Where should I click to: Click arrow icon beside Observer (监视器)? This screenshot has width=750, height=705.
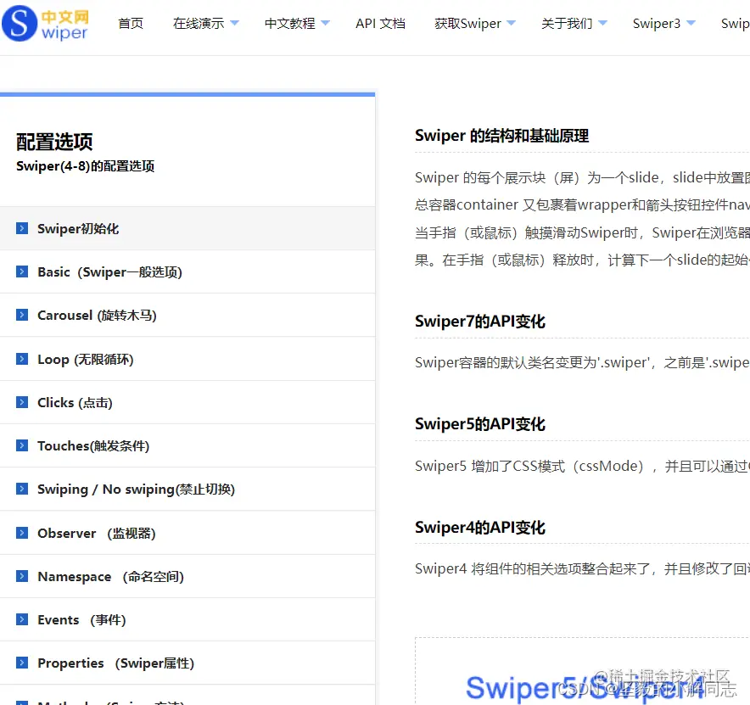coord(22,533)
